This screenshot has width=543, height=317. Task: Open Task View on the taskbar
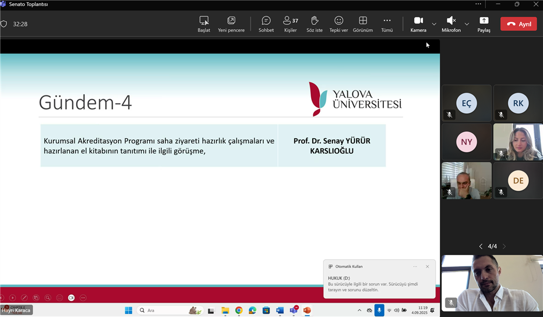(211, 310)
